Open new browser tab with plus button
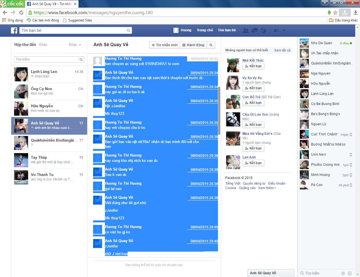The image size is (360, 277). tap(83, 4)
